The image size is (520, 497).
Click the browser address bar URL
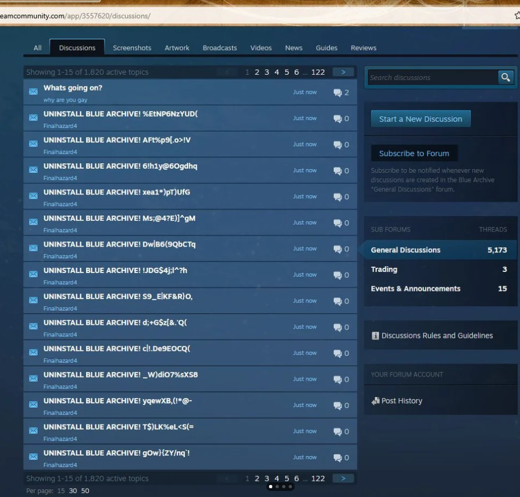point(75,16)
